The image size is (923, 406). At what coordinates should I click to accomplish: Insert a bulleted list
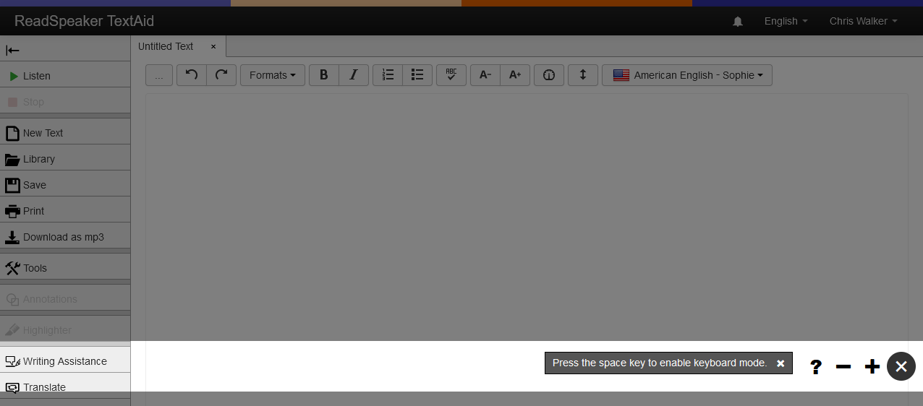(x=417, y=75)
